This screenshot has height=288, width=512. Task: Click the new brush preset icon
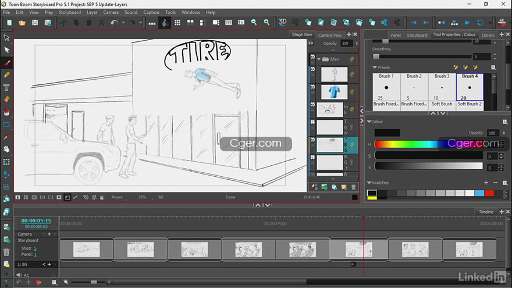[x=456, y=67]
